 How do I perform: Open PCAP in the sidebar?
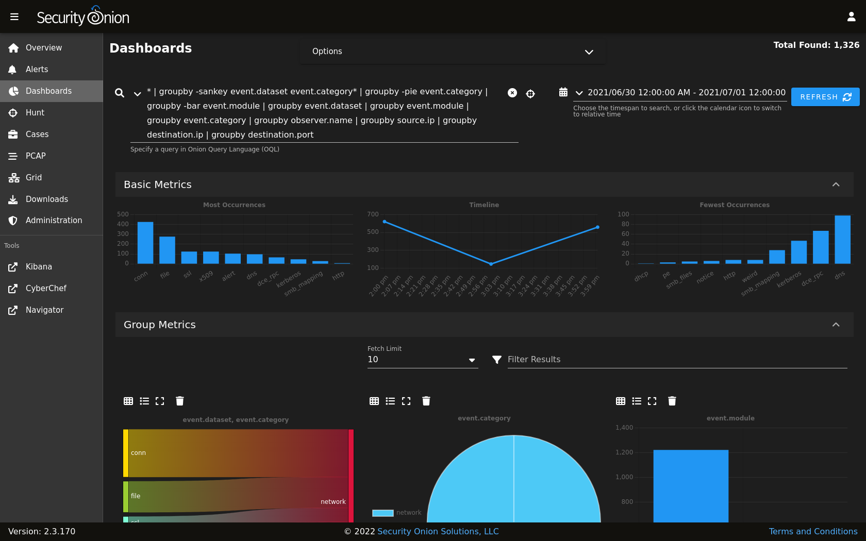click(x=52, y=156)
